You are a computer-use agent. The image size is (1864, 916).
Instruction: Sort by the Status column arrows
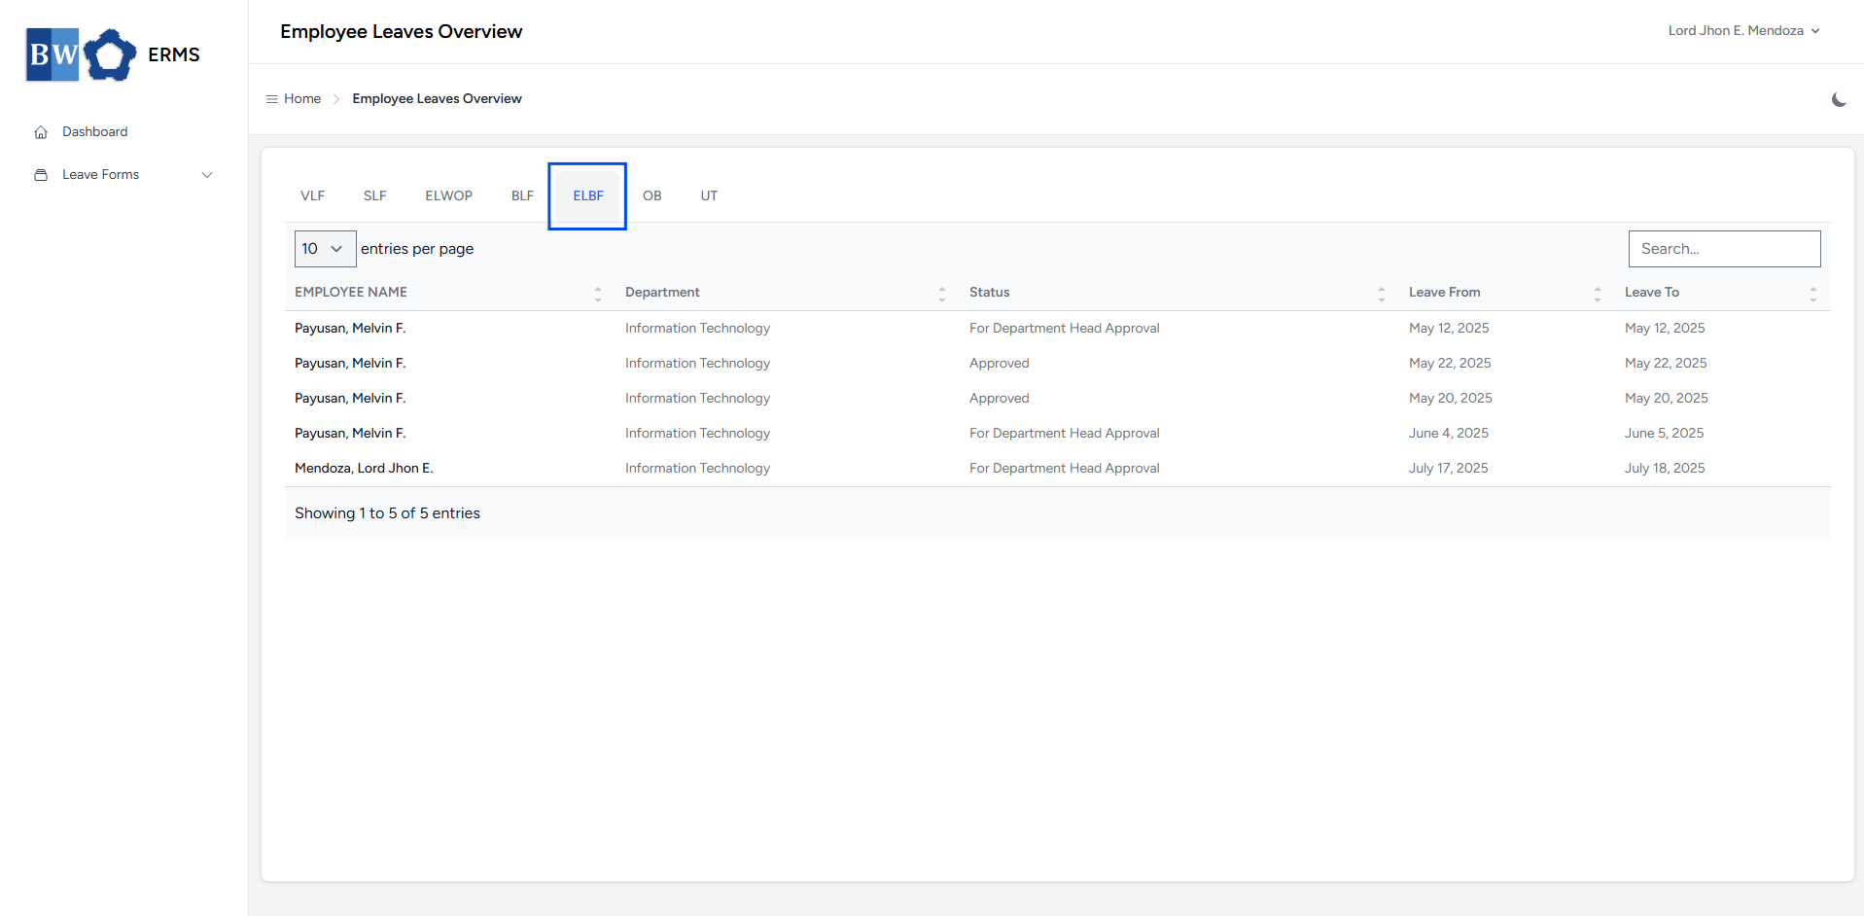coord(1382,294)
